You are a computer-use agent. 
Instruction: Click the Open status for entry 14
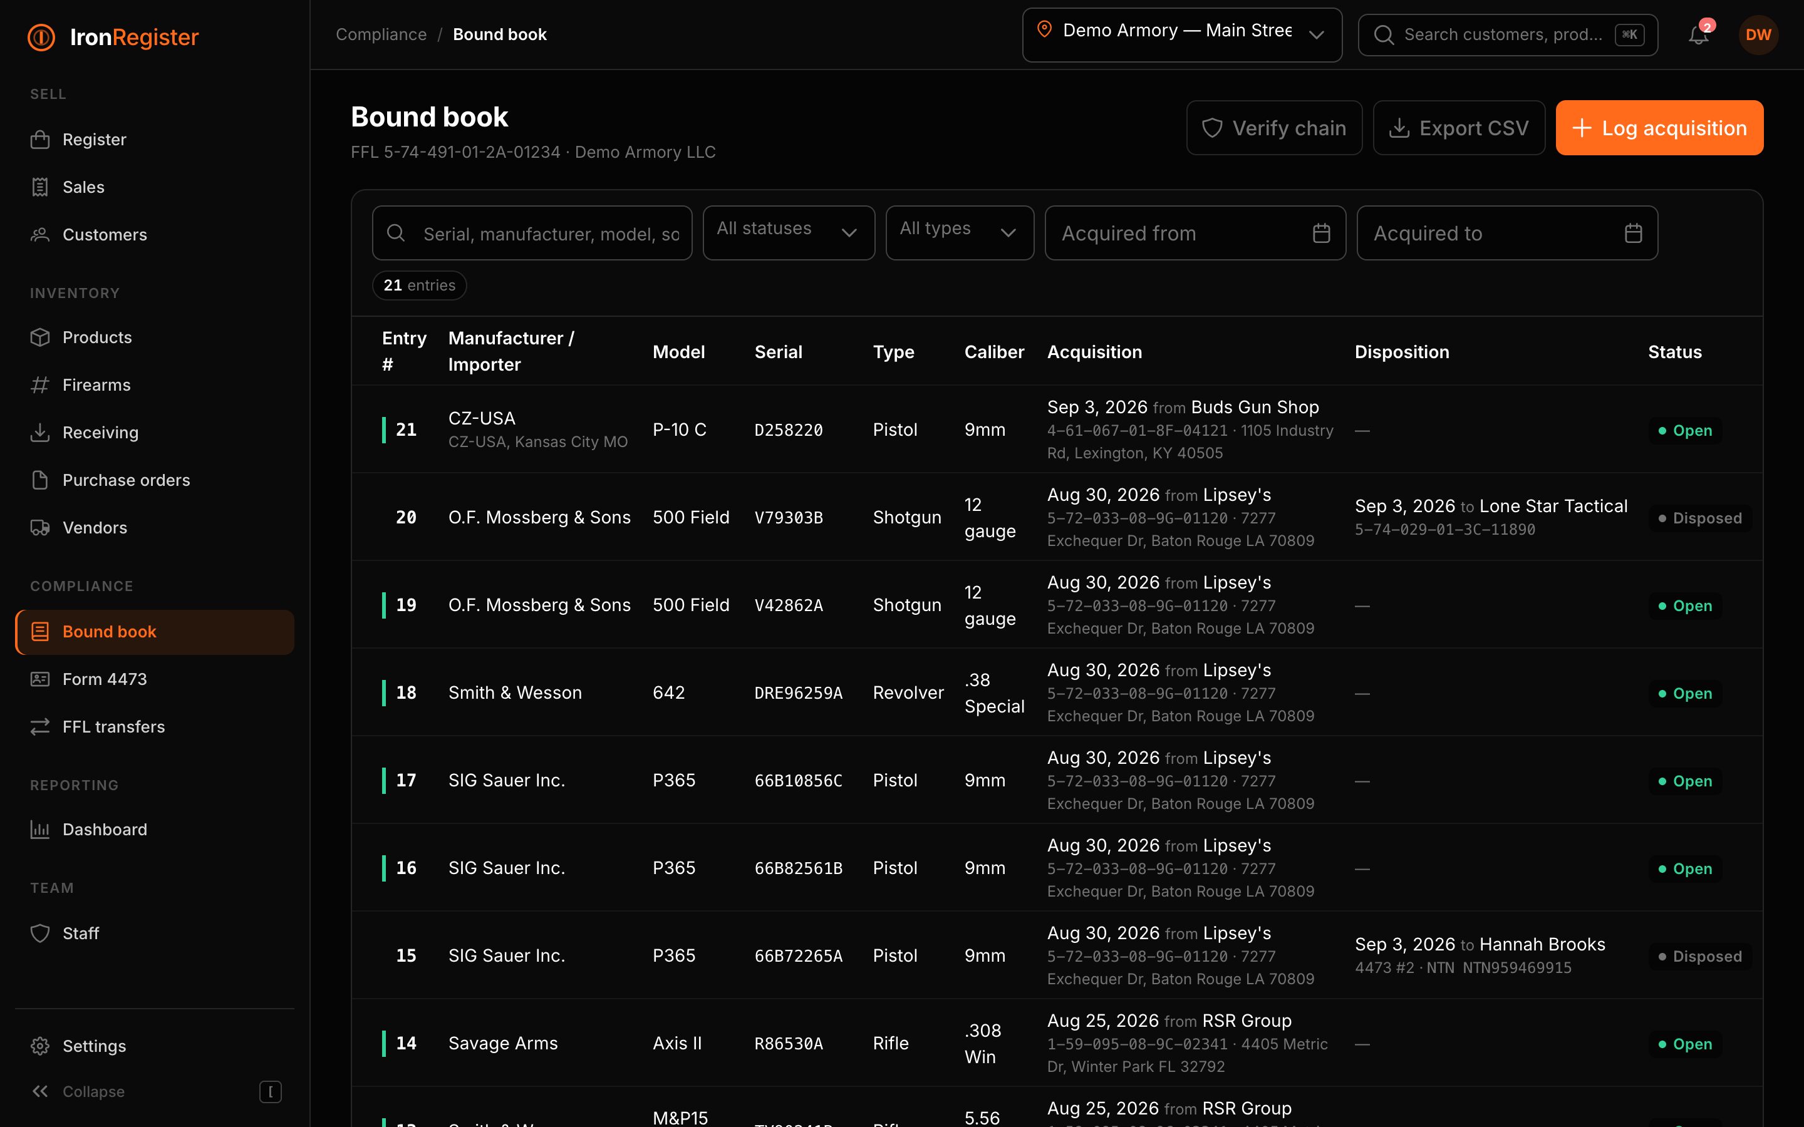(x=1685, y=1044)
